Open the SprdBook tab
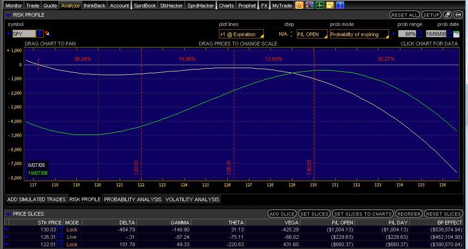This screenshot has height=249, width=468. pyautogui.click(x=145, y=6)
